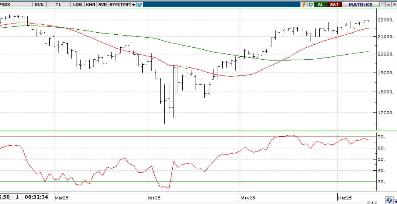
Task: Click the Nis25 date label
Action: tap(155, 198)
